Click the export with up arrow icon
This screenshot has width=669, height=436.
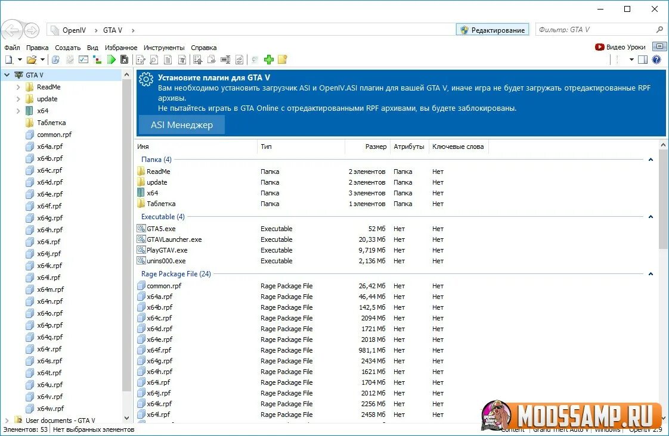pos(197,60)
